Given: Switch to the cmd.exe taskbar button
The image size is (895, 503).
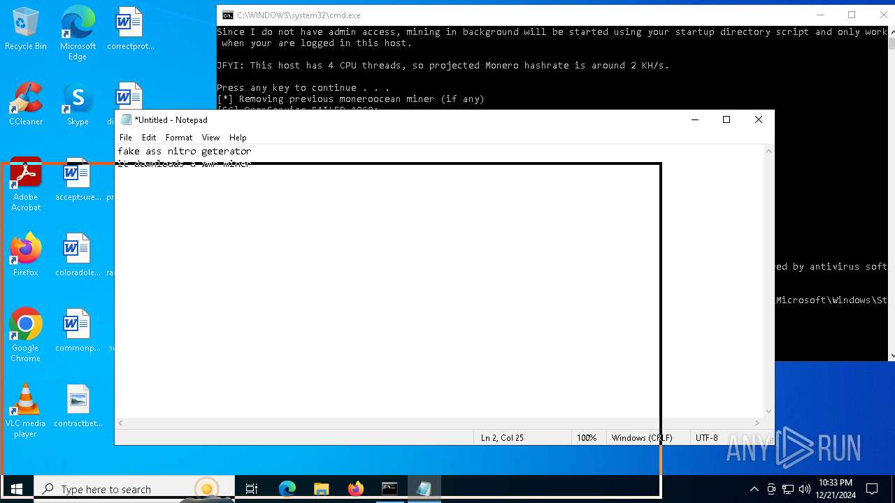Looking at the screenshot, I should [x=389, y=489].
